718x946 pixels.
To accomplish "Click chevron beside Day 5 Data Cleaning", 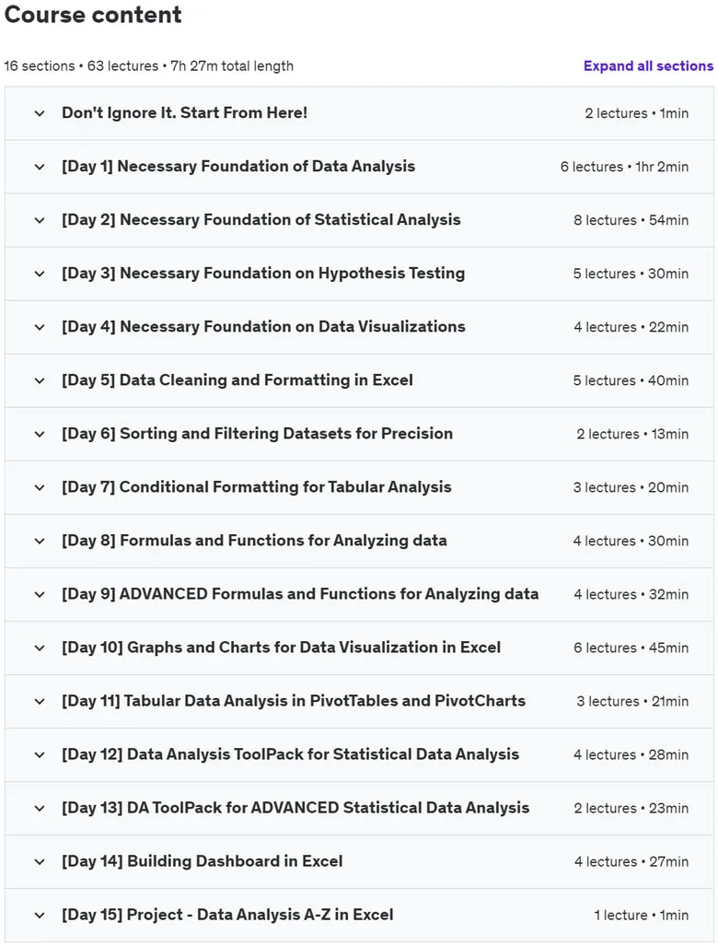I will pyautogui.click(x=40, y=380).
